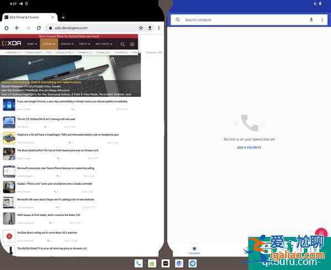
Task: Open the Huawei Back to School Deals banner
Action: click(x=69, y=36)
